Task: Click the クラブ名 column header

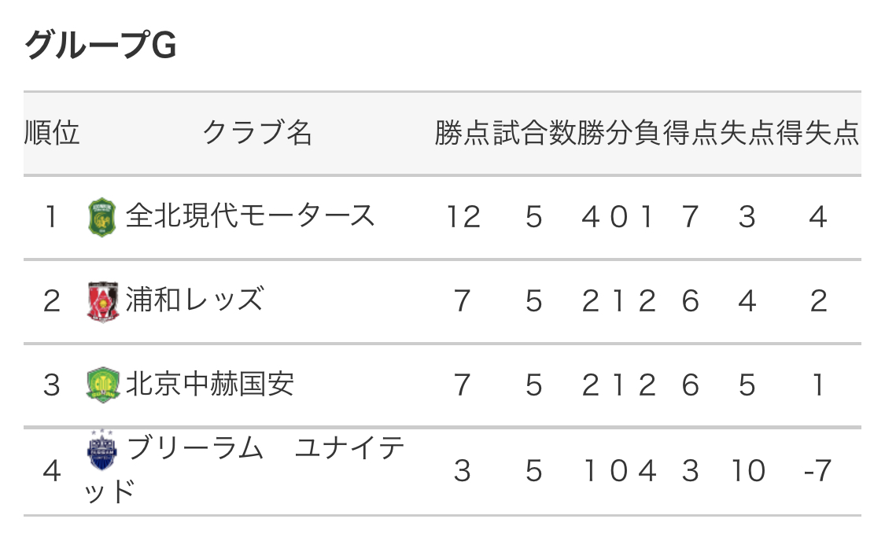Action: [x=258, y=134]
